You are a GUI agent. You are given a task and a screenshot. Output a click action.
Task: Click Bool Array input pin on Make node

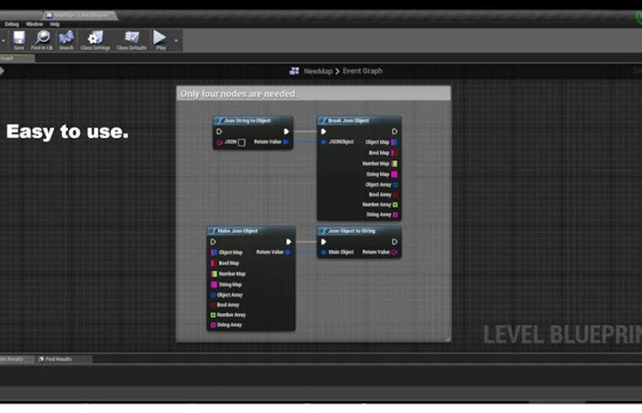point(213,305)
